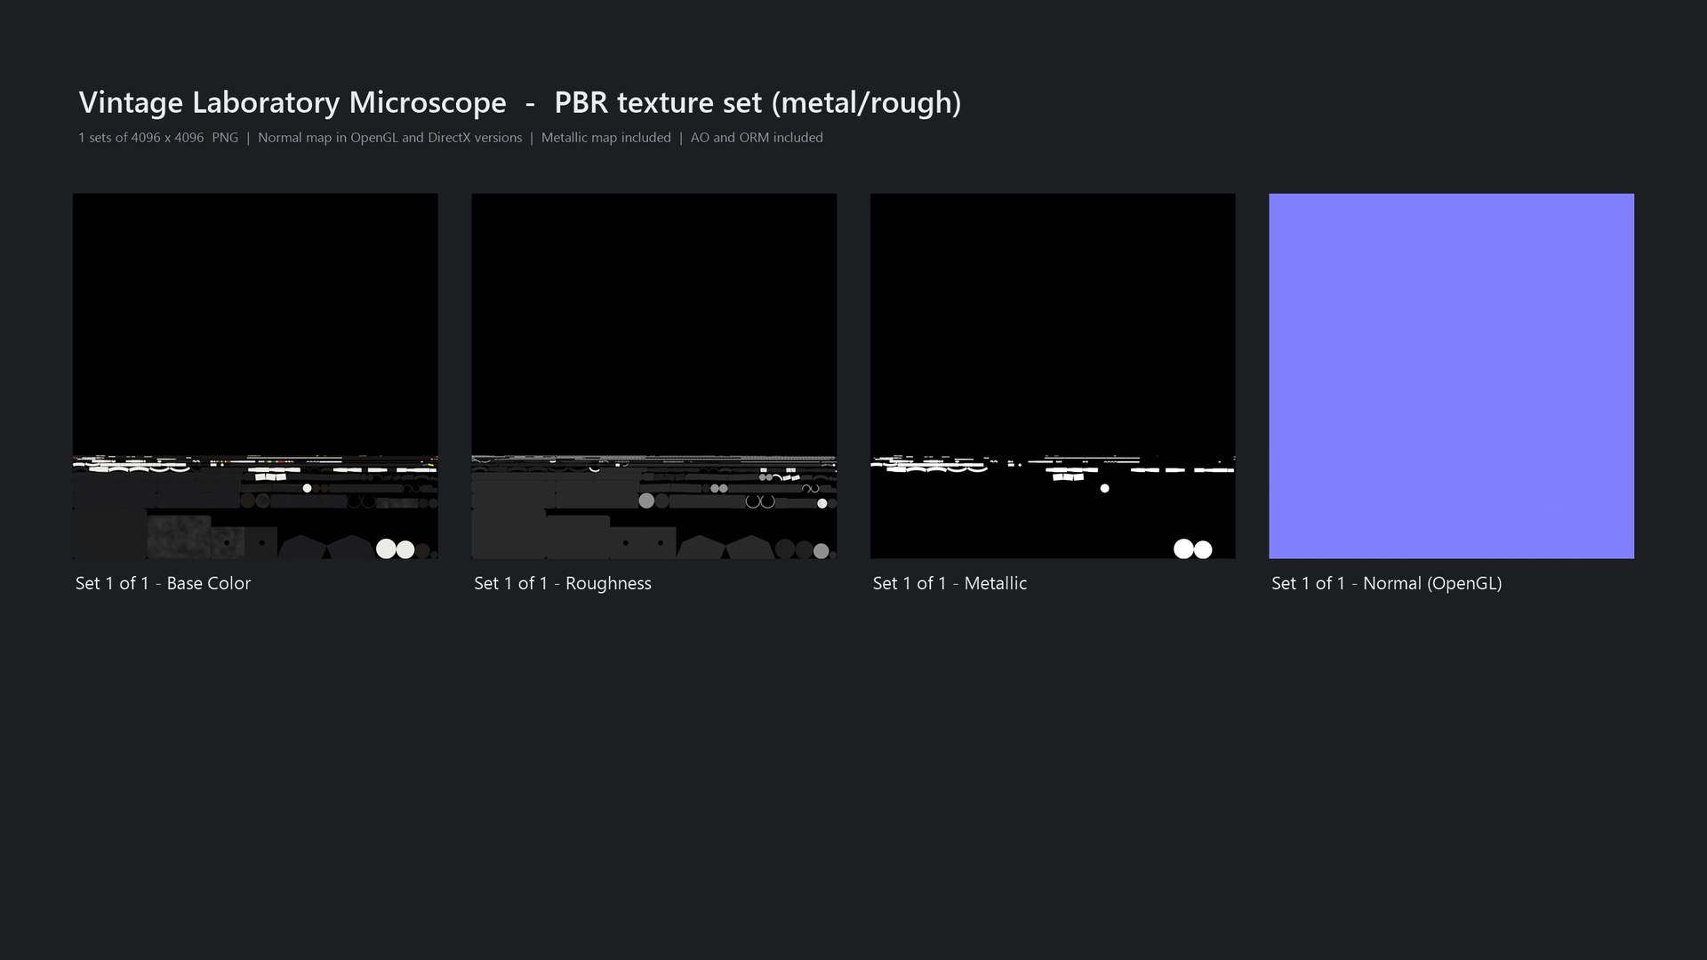Select the 'Set 1 of 1 - Metallic' caption
Viewport: 1707px width, 960px height.
pos(950,583)
